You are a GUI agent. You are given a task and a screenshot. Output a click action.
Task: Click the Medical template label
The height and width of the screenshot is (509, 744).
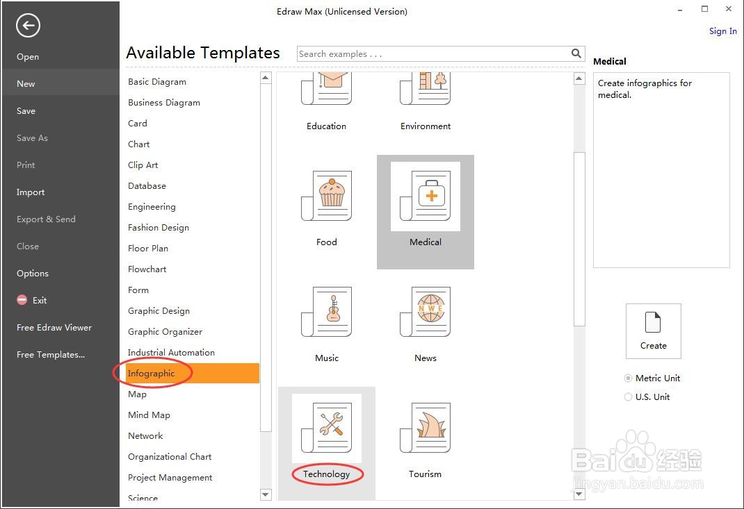(x=425, y=242)
